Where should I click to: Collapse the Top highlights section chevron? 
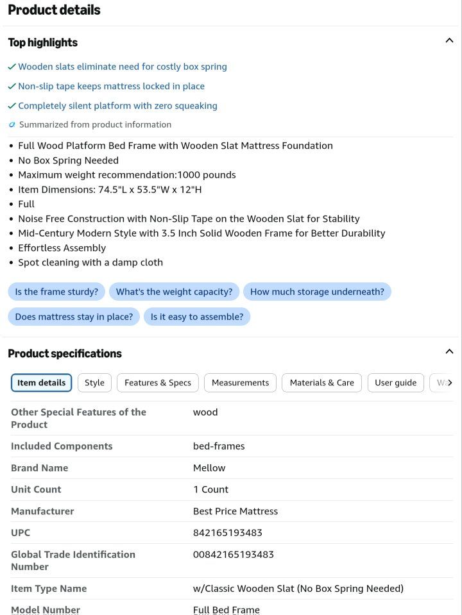click(449, 40)
